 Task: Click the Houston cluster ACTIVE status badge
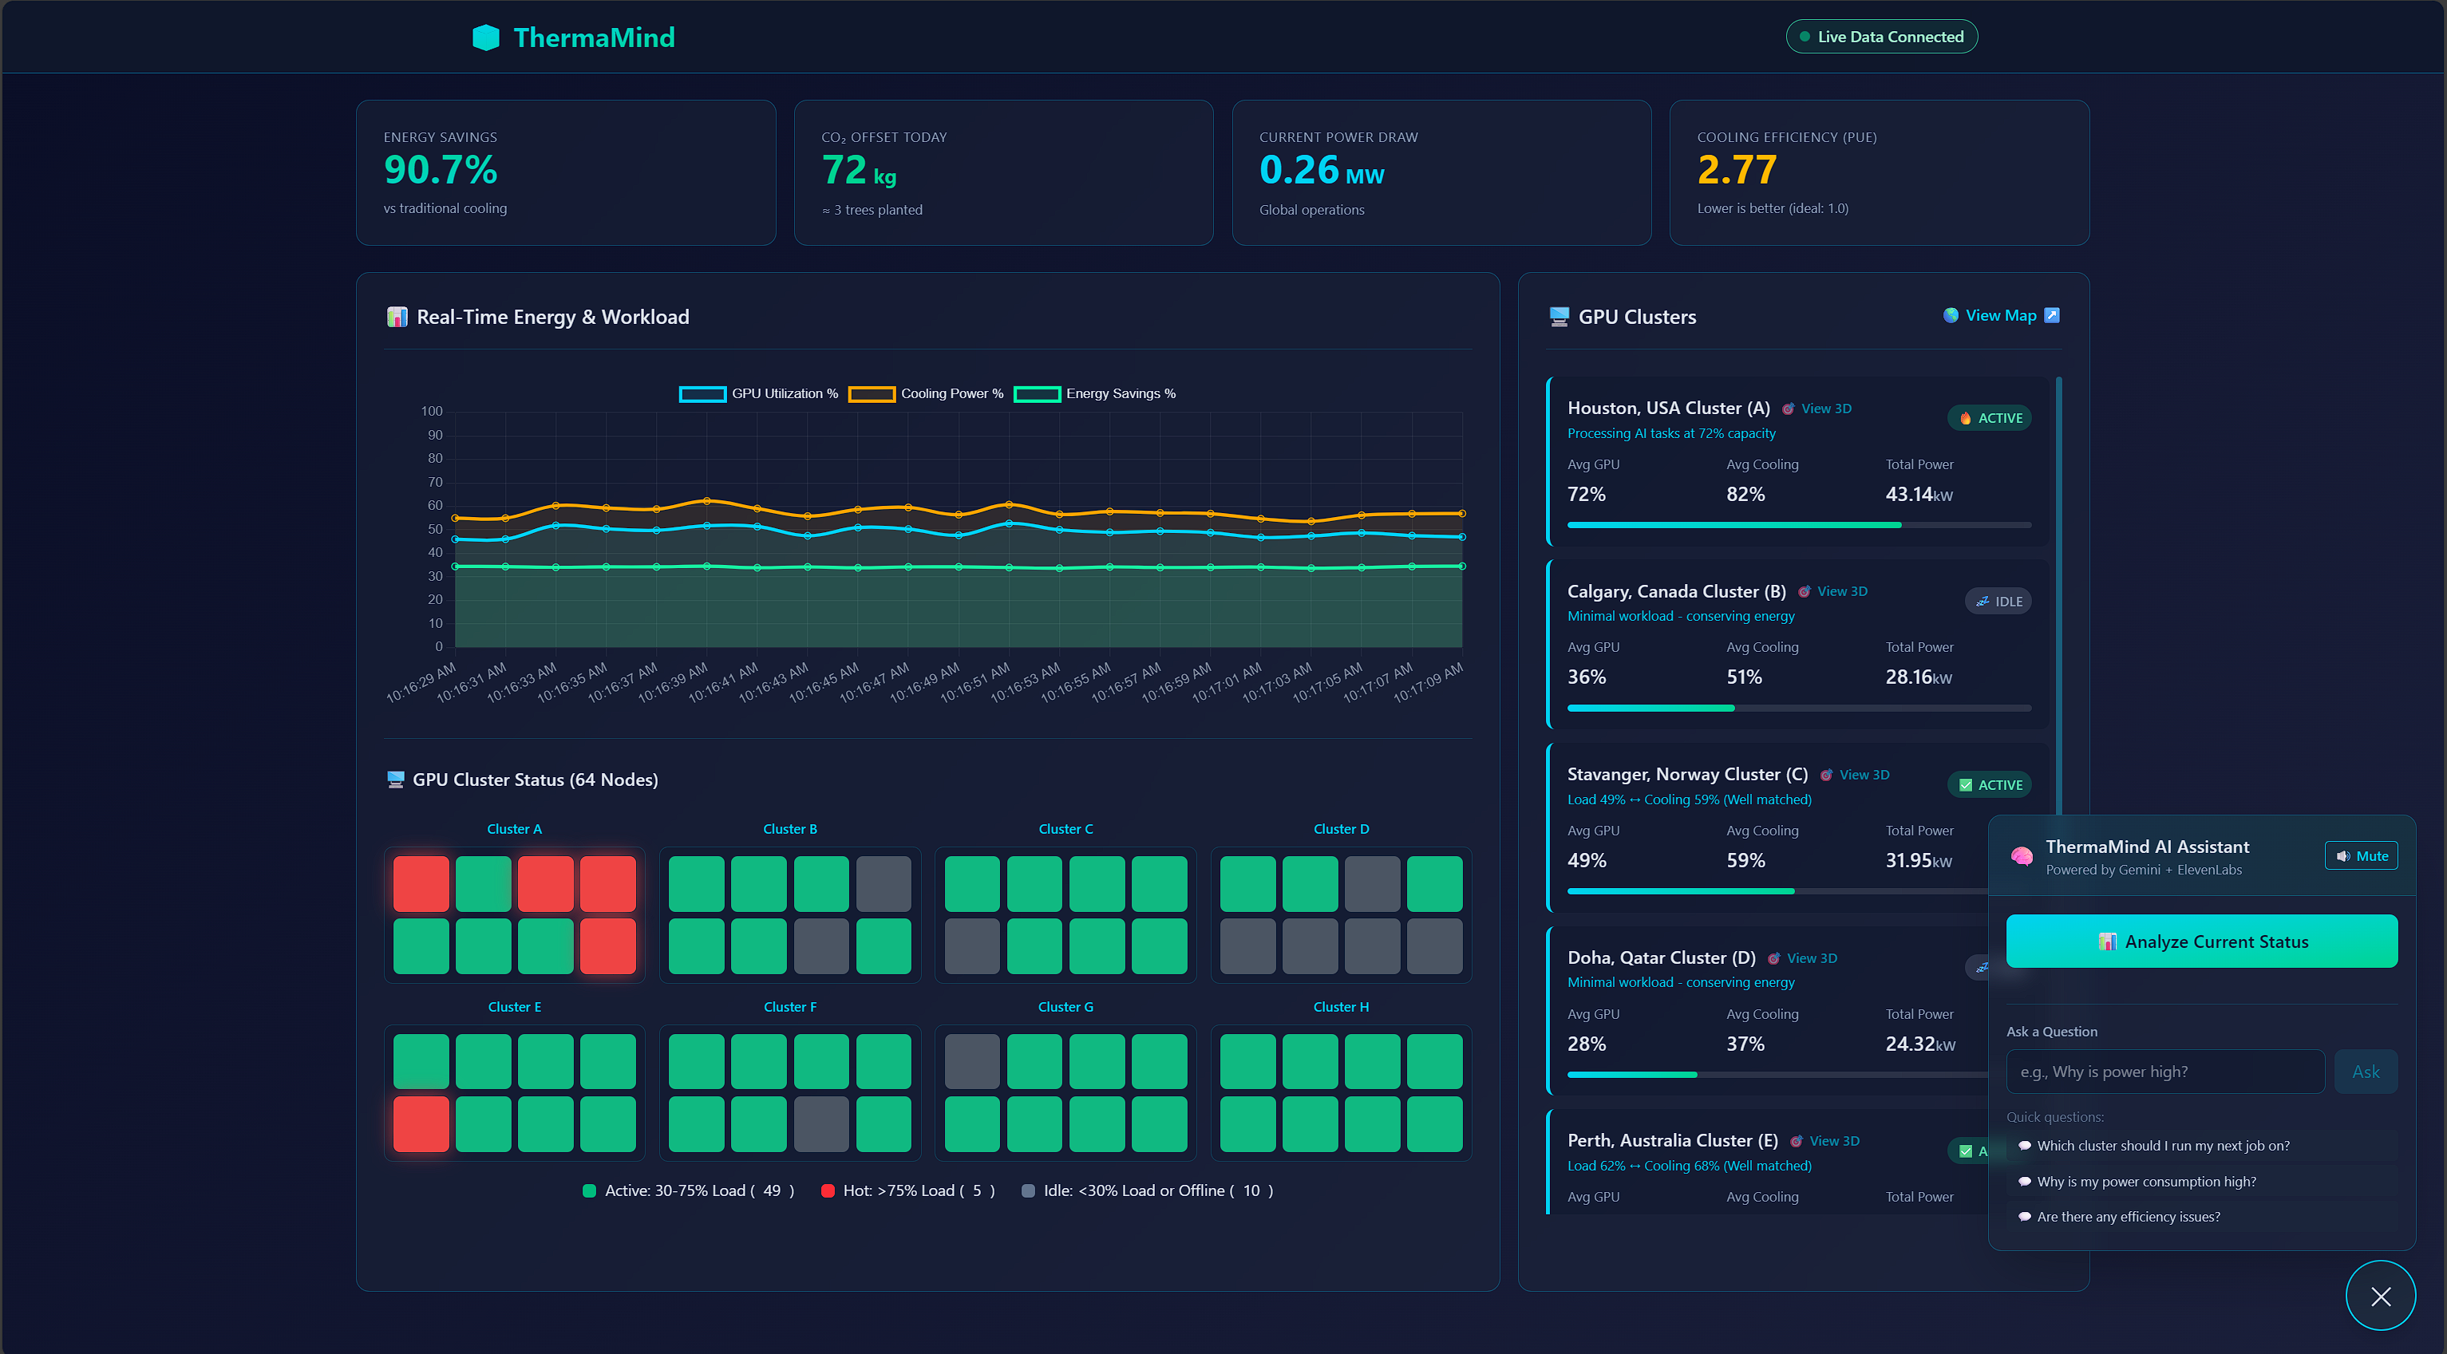[1989, 418]
